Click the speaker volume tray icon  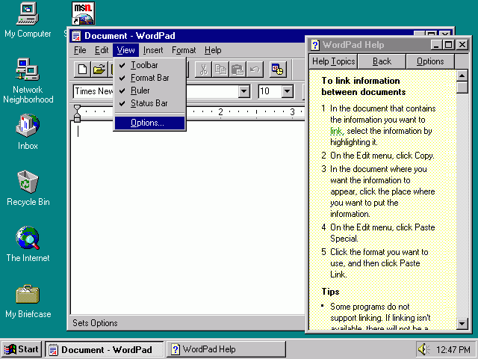(423, 349)
